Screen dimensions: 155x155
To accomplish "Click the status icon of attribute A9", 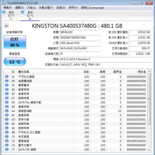I will coord(7,107).
